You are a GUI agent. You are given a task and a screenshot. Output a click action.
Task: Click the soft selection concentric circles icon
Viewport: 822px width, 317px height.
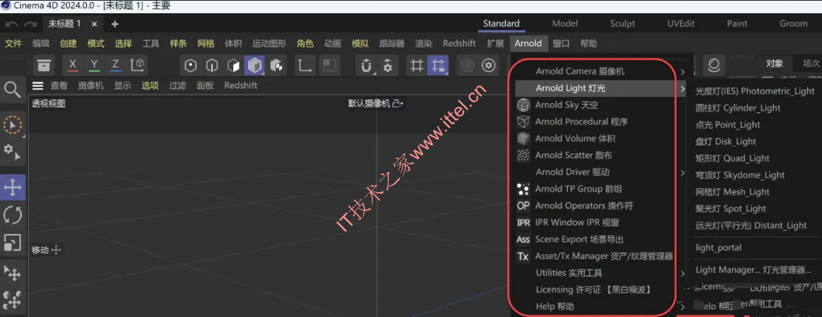coord(468,66)
